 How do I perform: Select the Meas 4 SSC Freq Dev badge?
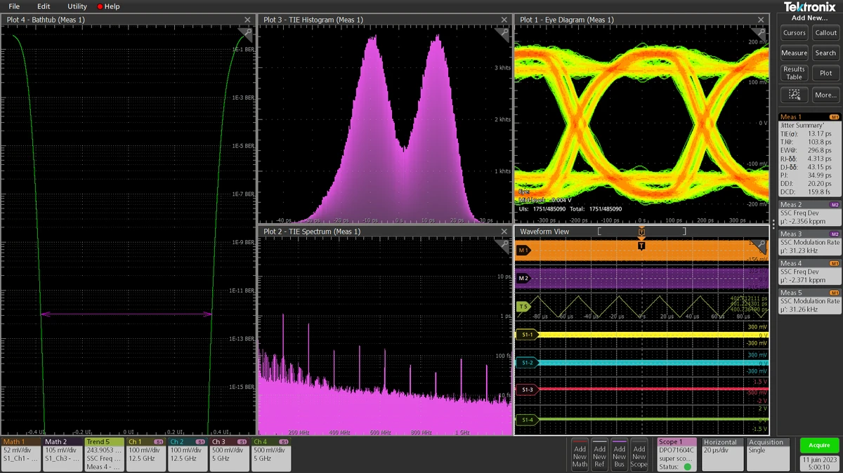[810, 272]
